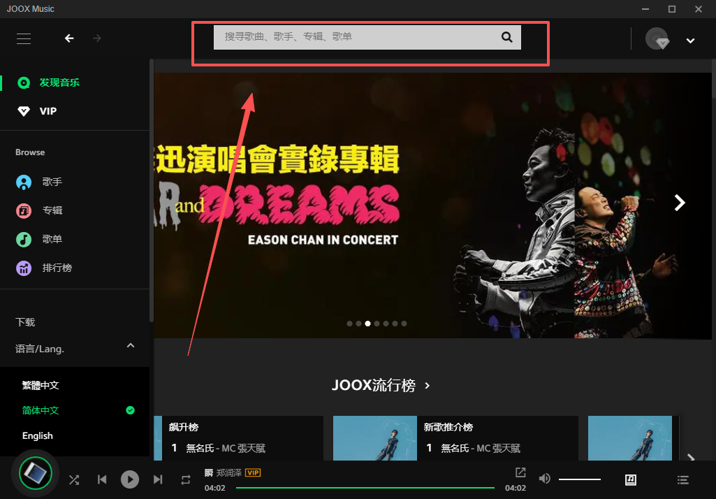The height and width of the screenshot is (499, 716).
Task: Browse 歌单 playlists
Action: [52, 239]
